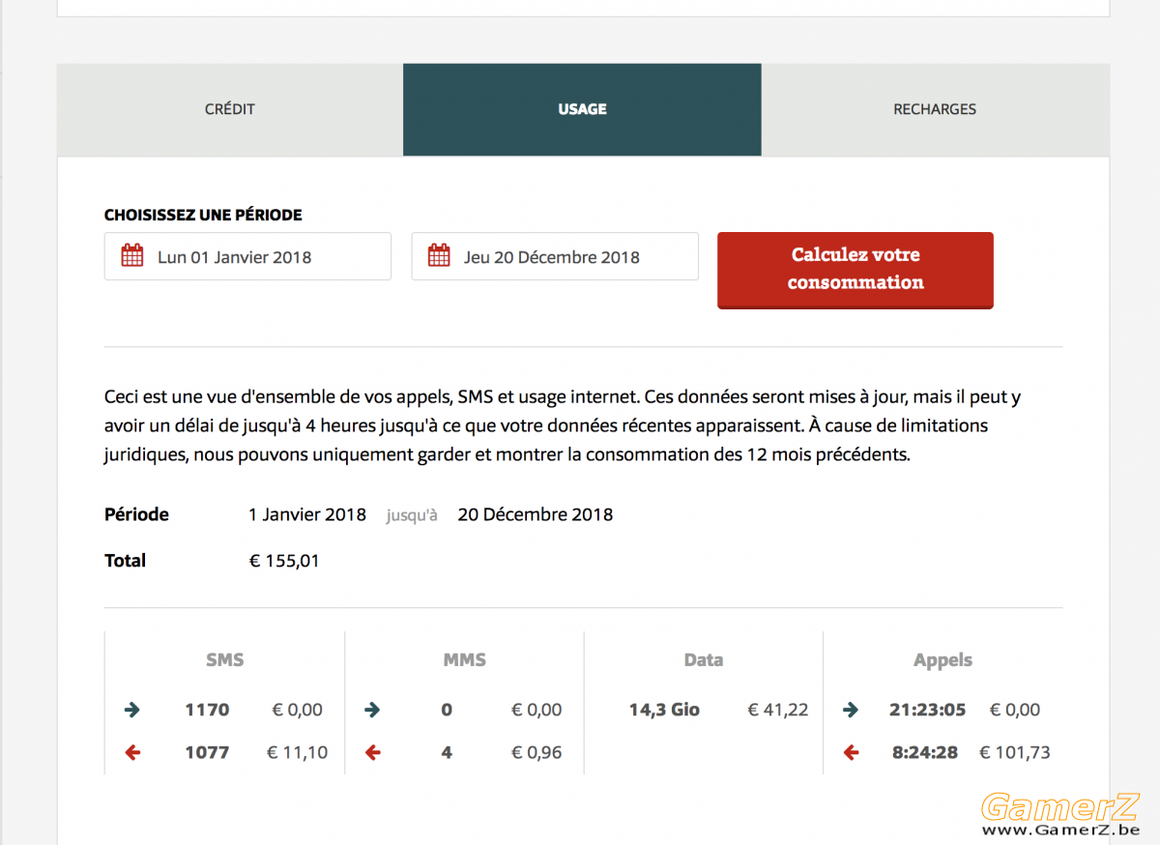Click the incoming Appels red arrow icon

click(x=851, y=752)
